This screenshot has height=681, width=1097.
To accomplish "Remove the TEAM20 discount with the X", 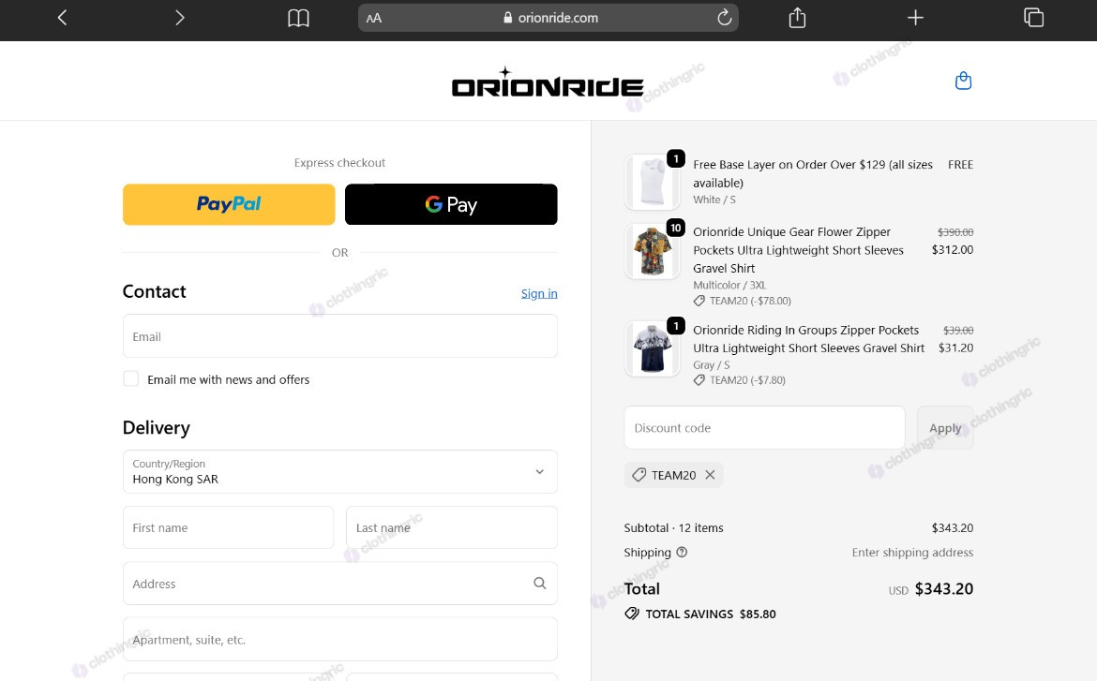I will click(x=710, y=475).
